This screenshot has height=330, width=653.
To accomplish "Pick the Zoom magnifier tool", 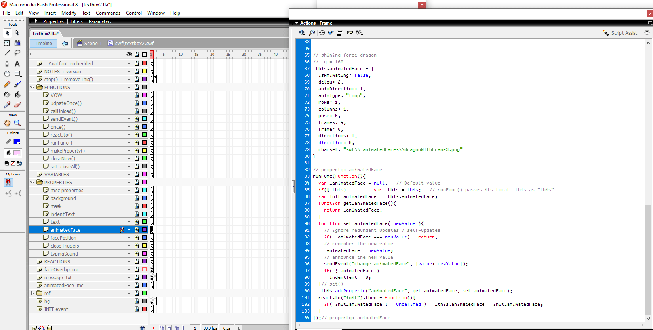I will click(17, 123).
